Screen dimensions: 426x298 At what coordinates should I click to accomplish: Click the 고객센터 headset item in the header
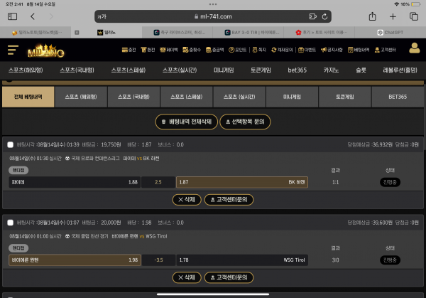[388, 49]
